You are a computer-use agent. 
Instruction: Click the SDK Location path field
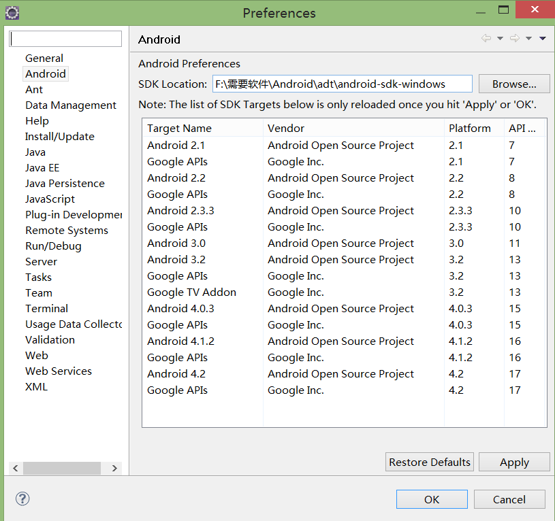pyautogui.click(x=343, y=84)
